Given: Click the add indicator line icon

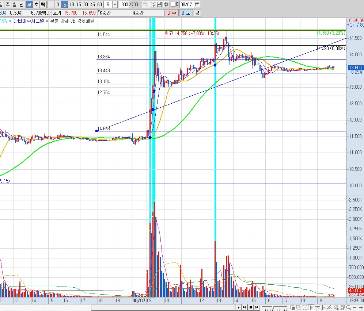Looking at the screenshot, I should tap(152, 4).
